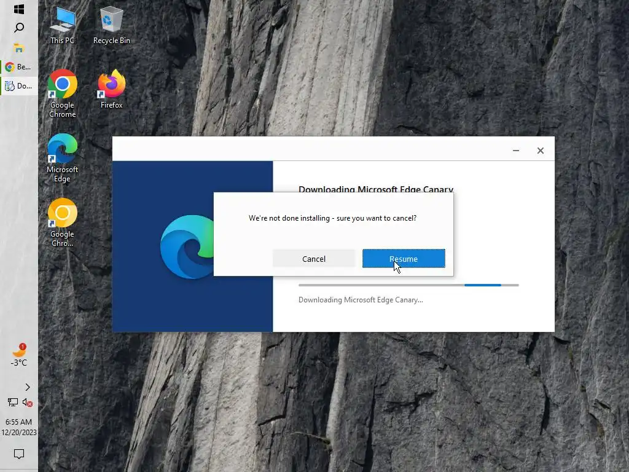Click the download progress bar

408,285
